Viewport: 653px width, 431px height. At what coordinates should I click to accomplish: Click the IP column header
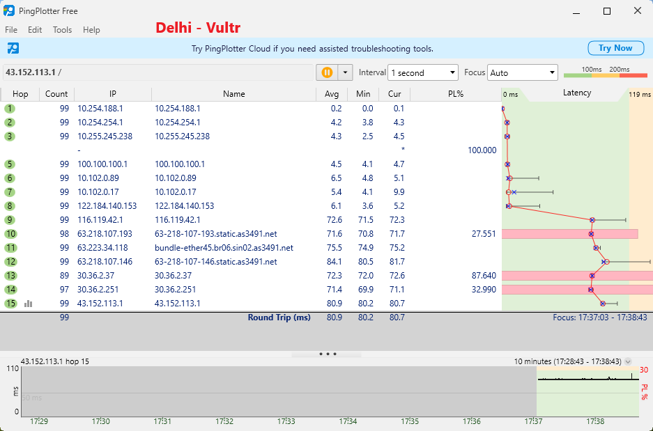pyautogui.click(x=113, y=94)
